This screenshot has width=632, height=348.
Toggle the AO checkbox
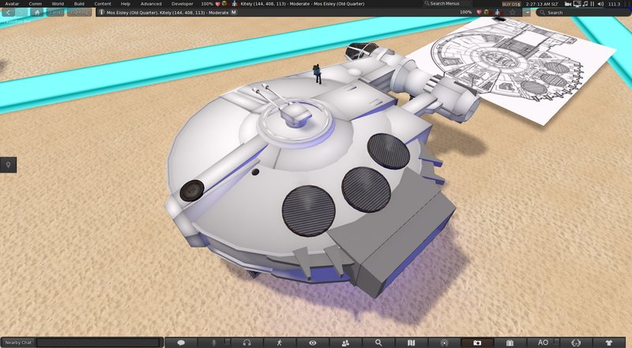pyautogui.click(x=557, y=342)
